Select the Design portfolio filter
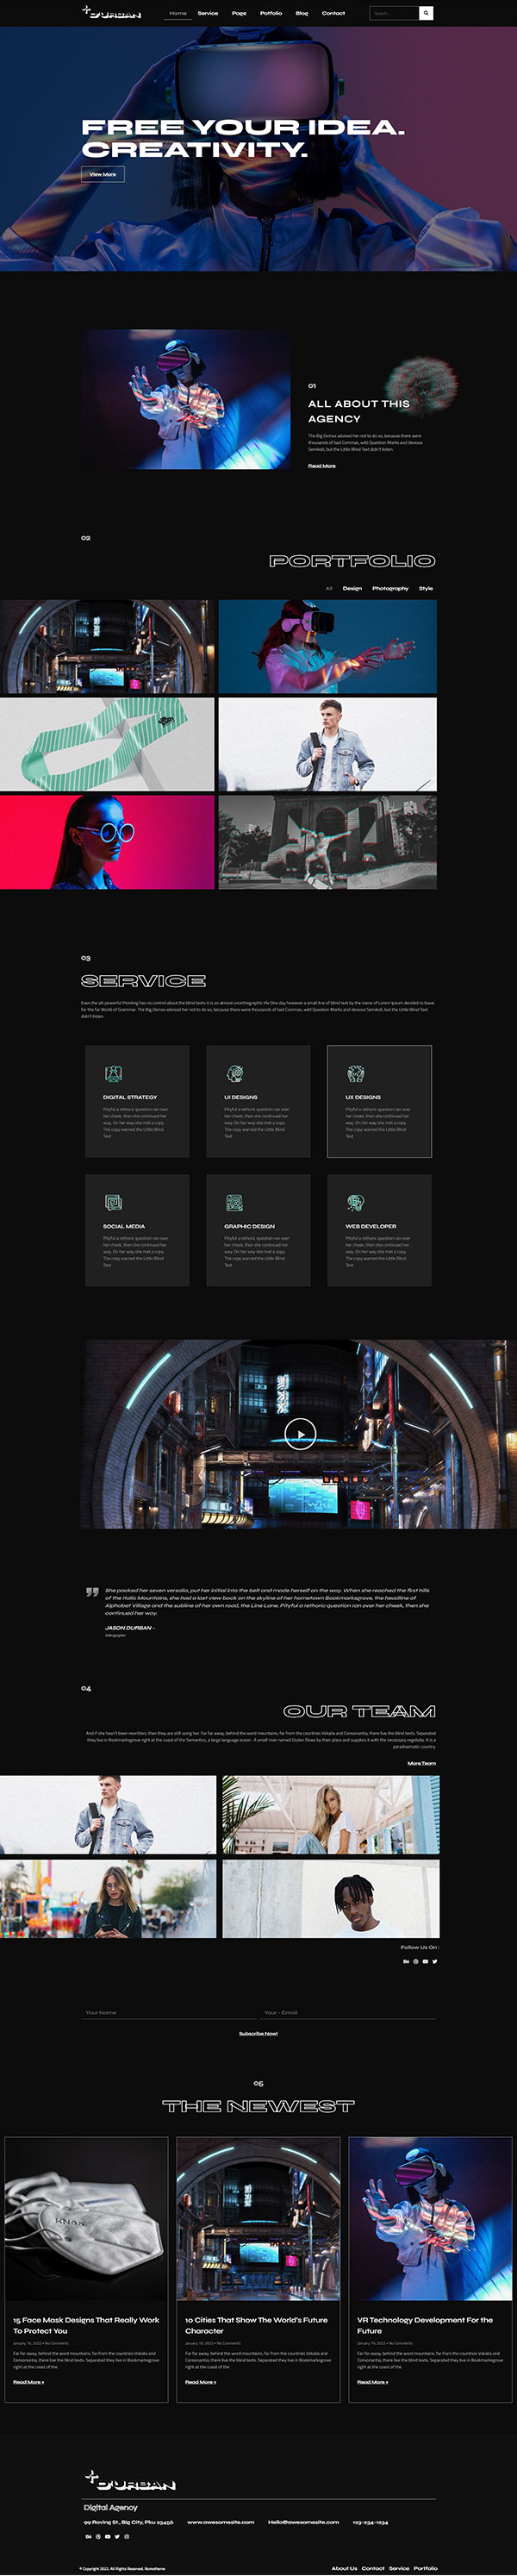The image size is (517, 2576). pyautogui.click(x=352, y=588)
